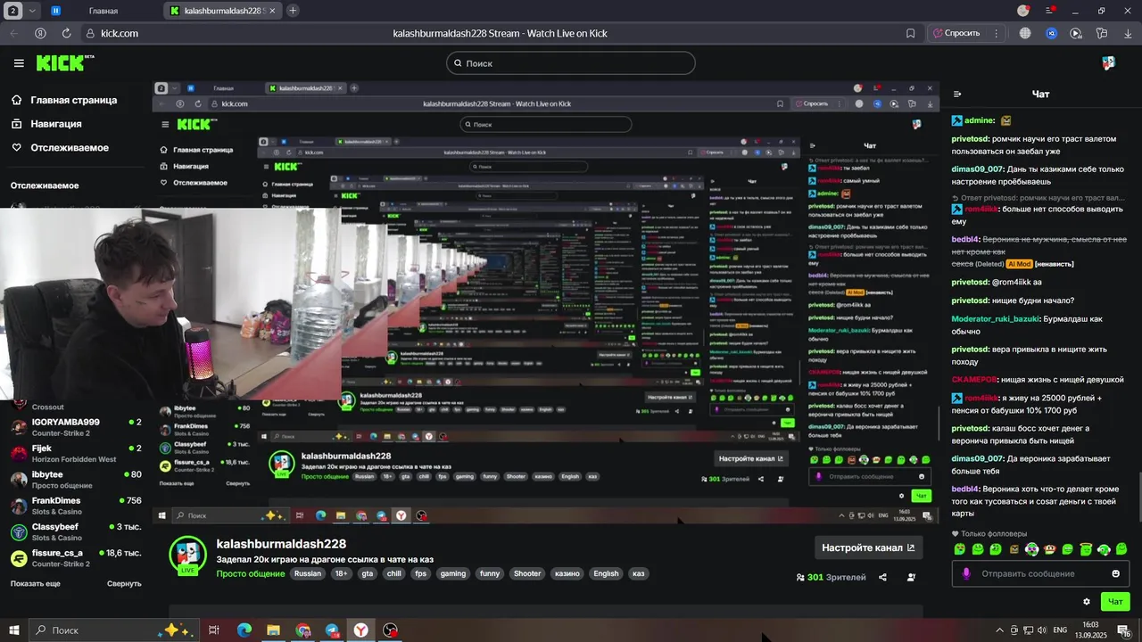
Task: Click the Shooter tag
Action: tap(526, 573)
